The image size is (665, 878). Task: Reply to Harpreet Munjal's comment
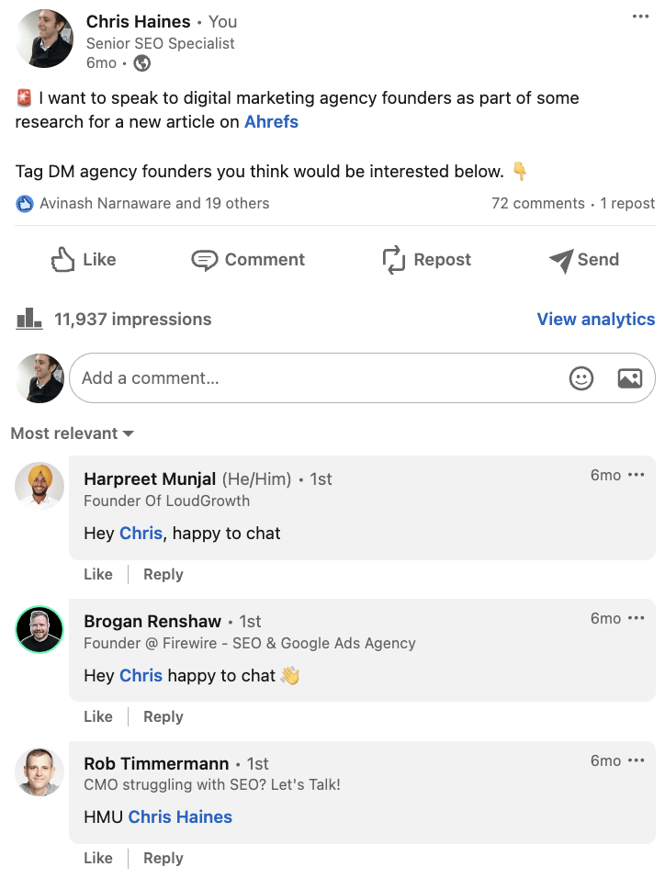pos(163,573)
